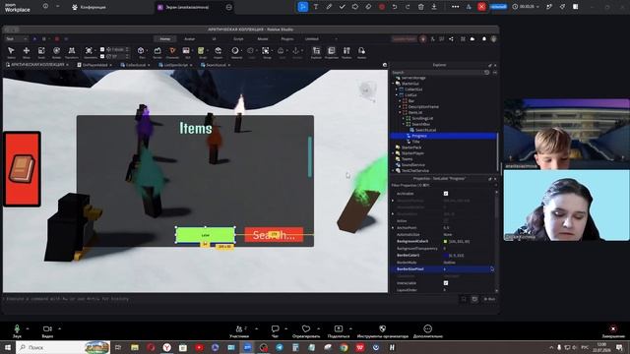Screen dimensions: 630x354
Task: Open the Plugins ribbon tab
Action: point(287,39)
